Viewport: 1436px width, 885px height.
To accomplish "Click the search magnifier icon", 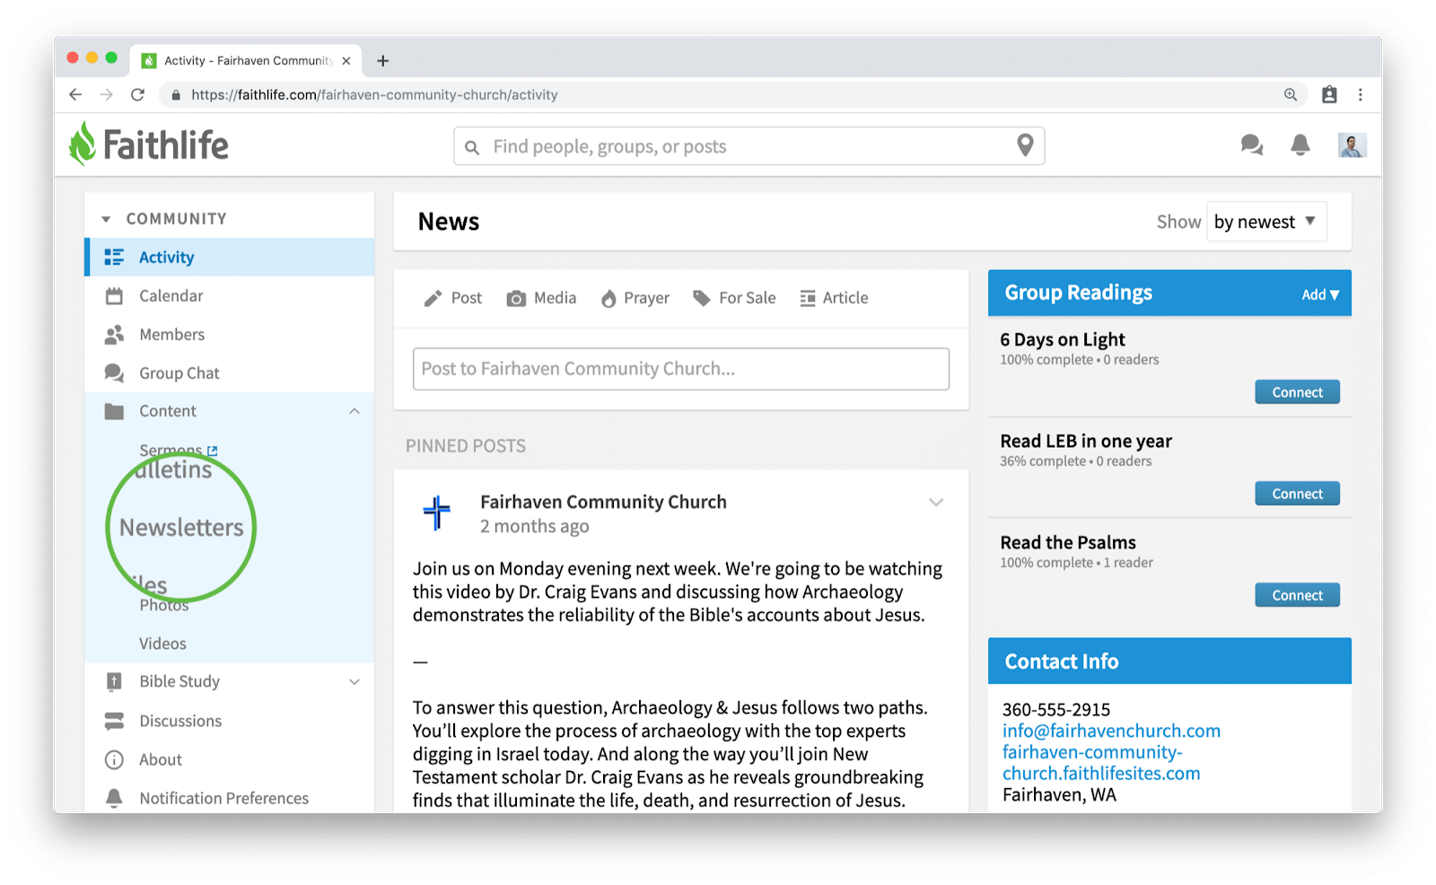I will (472, 147).
